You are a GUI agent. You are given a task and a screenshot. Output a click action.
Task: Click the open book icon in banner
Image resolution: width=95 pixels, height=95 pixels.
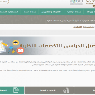20,50
